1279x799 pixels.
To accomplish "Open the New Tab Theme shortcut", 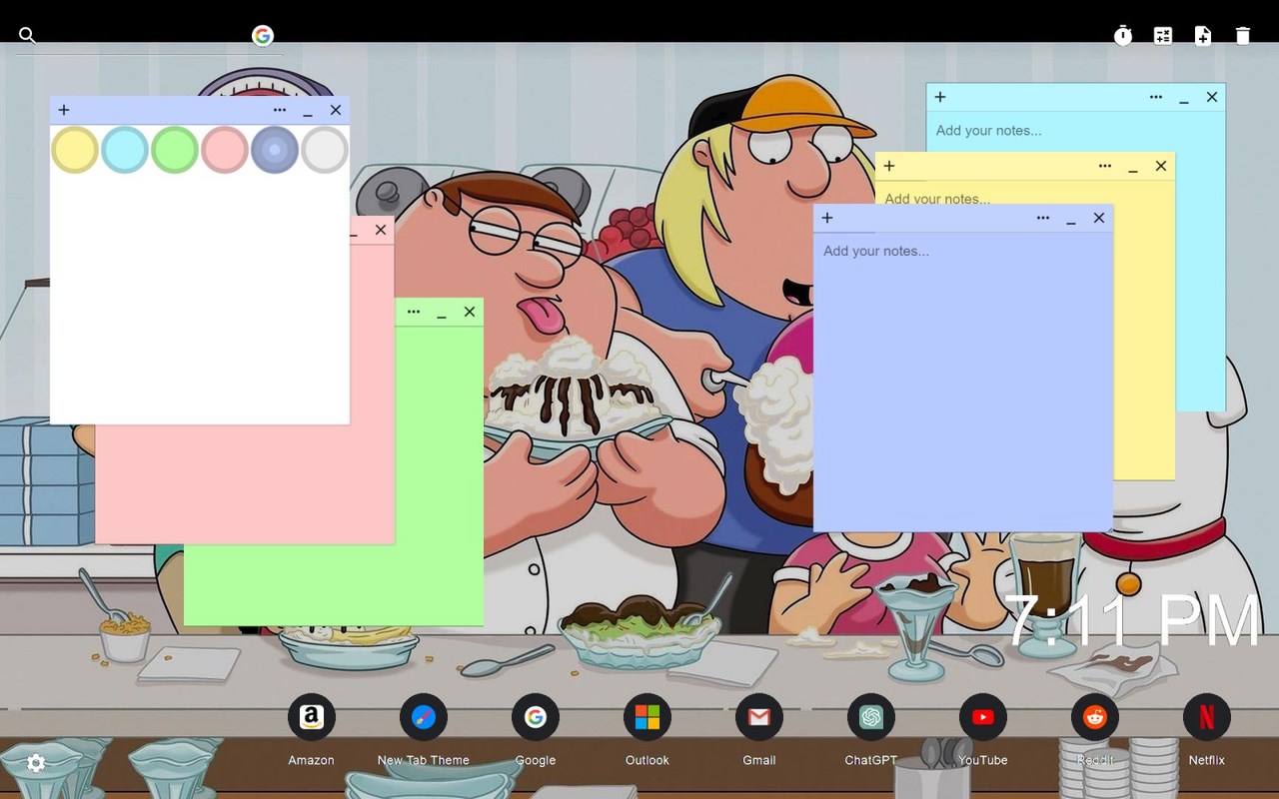I will point(424,717).
